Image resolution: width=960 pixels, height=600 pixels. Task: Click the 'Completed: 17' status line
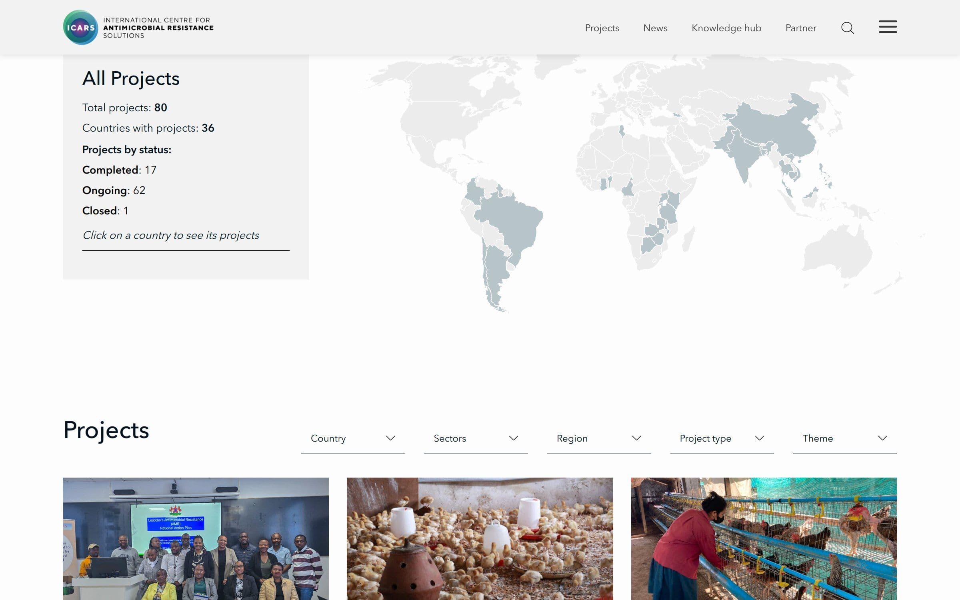(119, 170)
